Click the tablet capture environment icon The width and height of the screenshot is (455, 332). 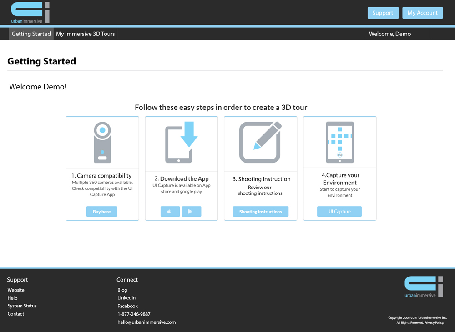339,142
